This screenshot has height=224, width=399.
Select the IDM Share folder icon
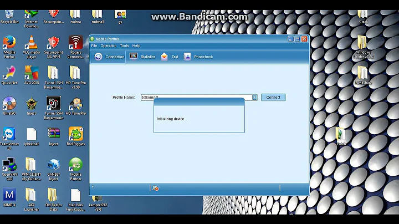363,75
